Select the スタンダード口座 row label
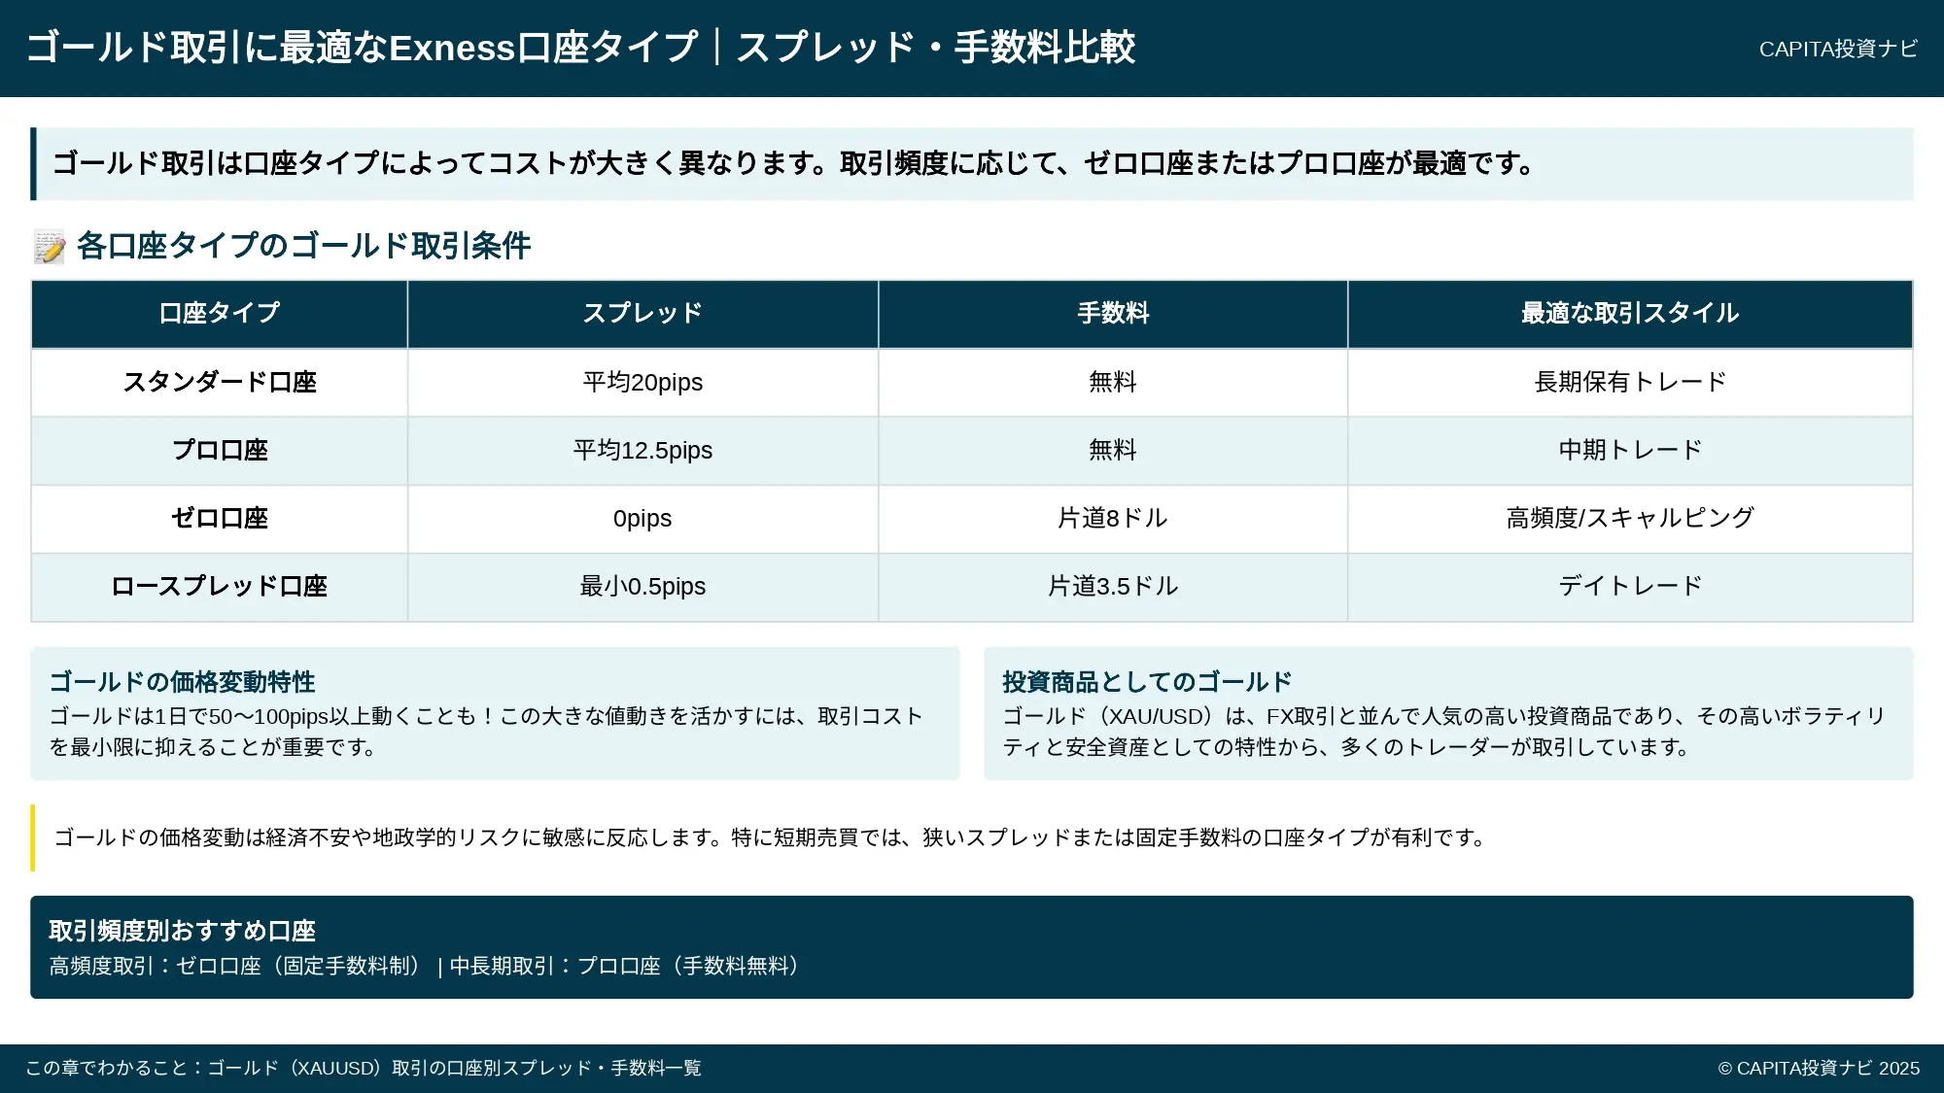 pyautogui.click(x=220, y=383)
